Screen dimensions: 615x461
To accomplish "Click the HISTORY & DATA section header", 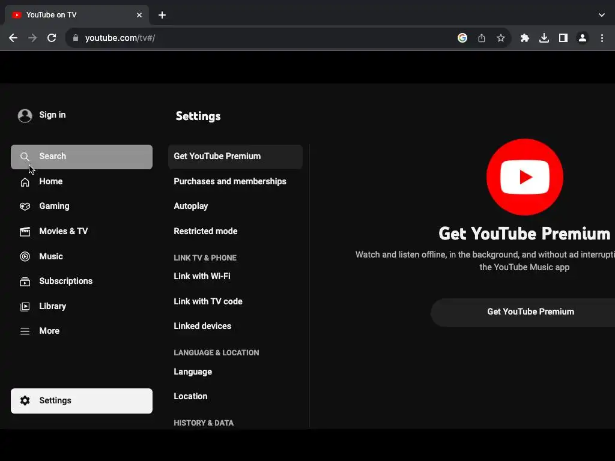I will [204, 423].
